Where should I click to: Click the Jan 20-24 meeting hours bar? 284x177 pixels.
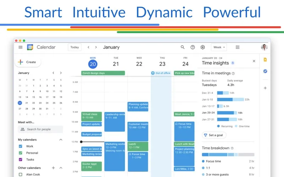[227, 113]
